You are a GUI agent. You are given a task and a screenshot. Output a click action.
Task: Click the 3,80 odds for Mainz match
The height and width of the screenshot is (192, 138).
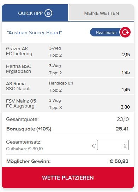125,107
